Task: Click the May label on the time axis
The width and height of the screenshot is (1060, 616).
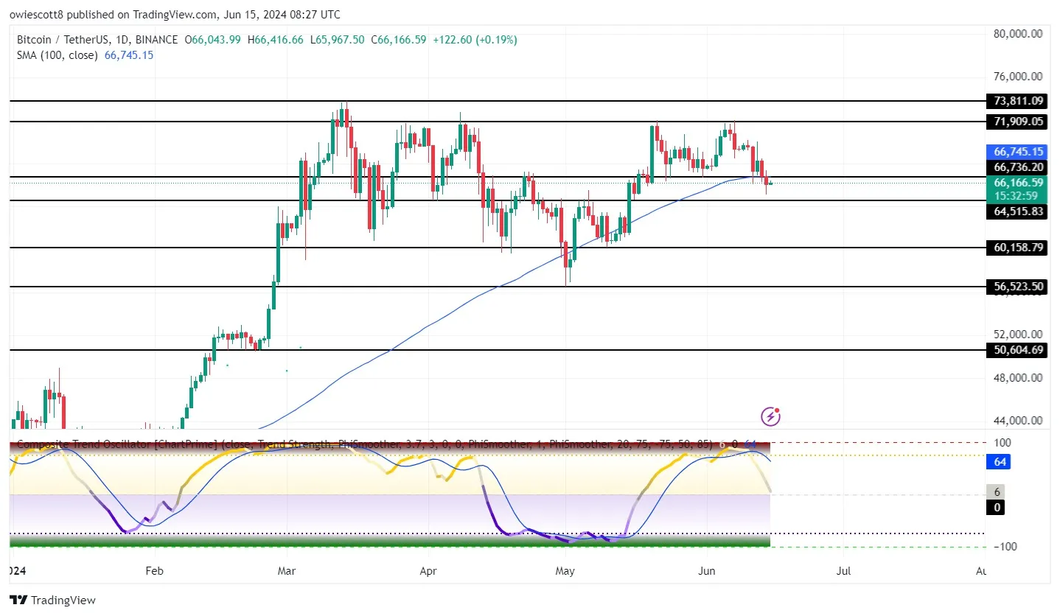Action: tap(565, 570)
